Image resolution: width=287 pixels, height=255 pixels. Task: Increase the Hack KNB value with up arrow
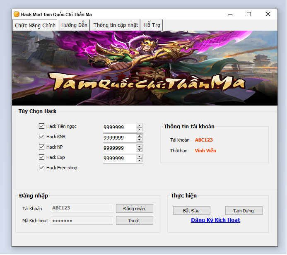point(140,136)
